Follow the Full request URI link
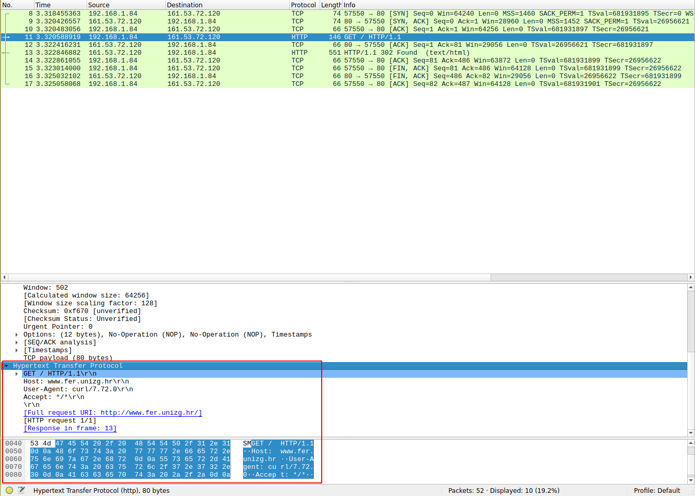The width and height of the screenshot is (695, 496). tap(113, 413)
